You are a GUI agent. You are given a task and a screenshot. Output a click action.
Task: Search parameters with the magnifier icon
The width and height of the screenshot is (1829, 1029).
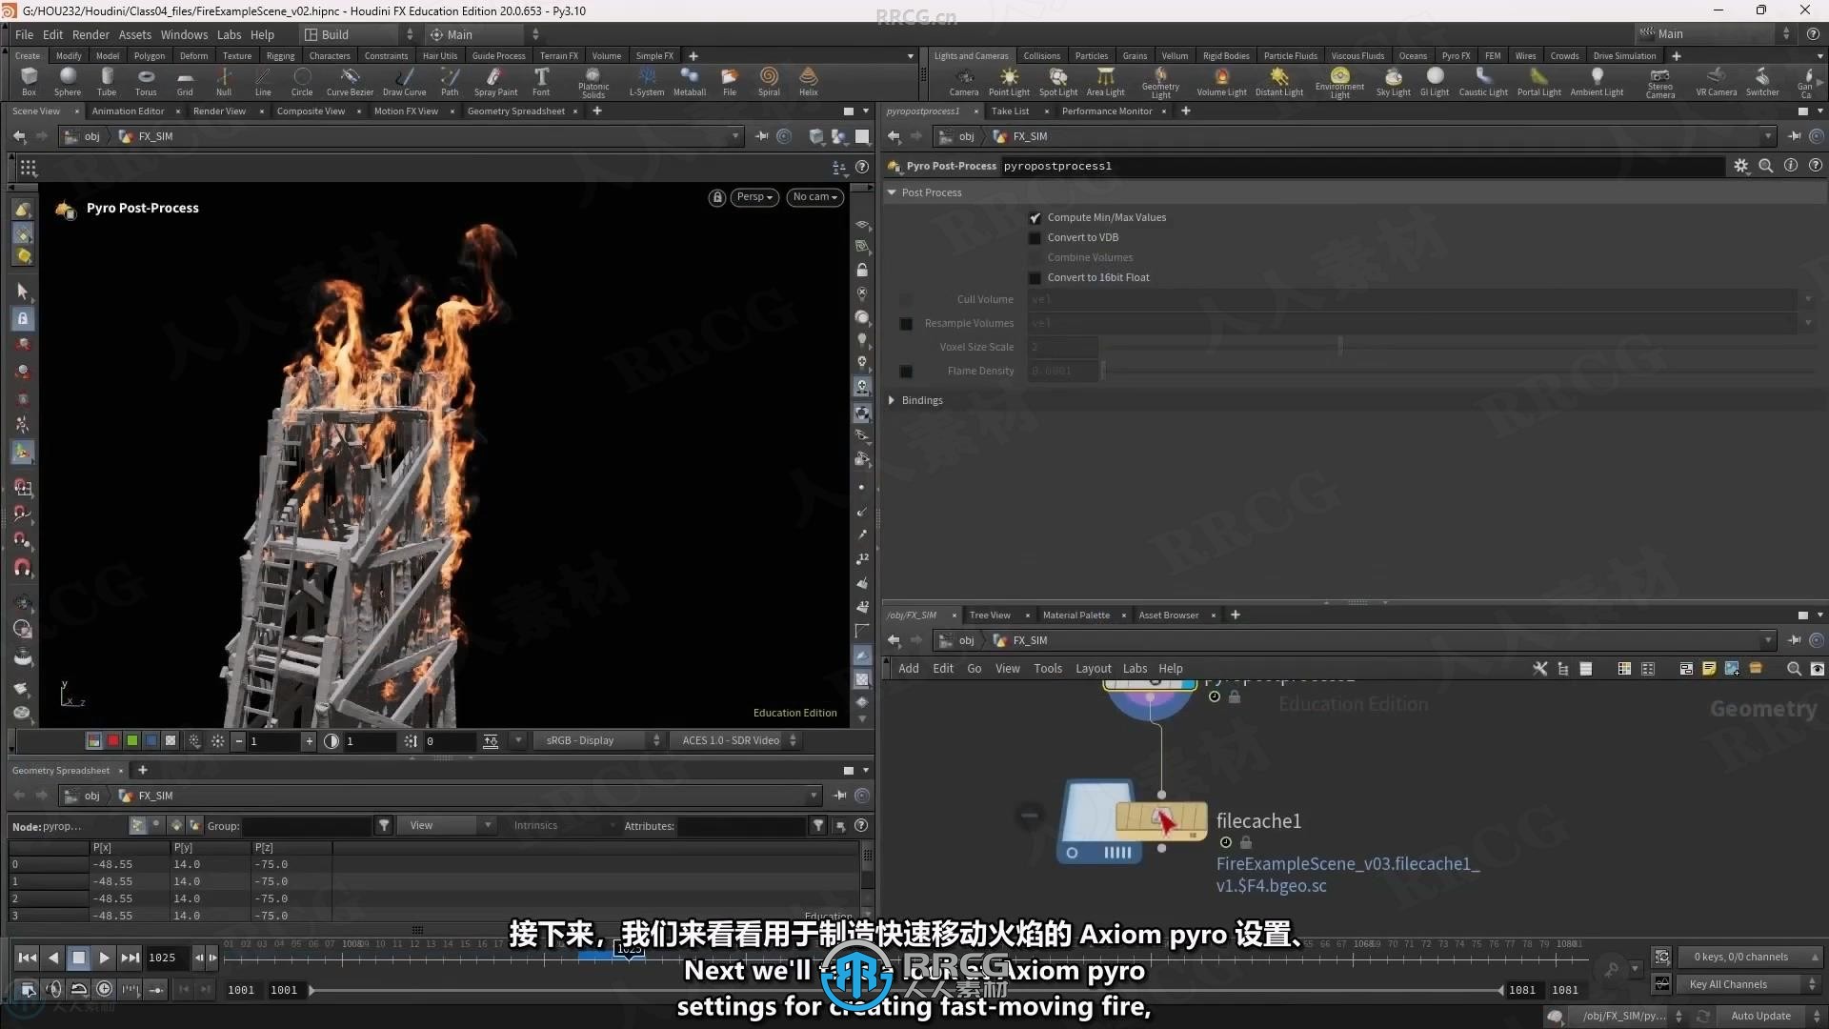[1766, 166]
